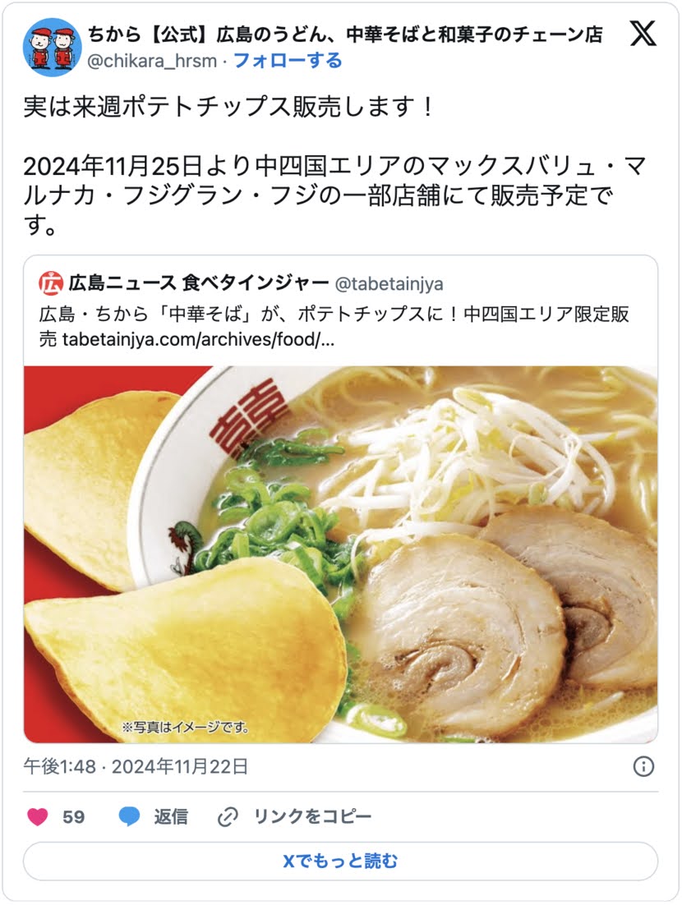Click the 返信 reply label
This screenshot has width=682, height=905.
click(171, 816)
